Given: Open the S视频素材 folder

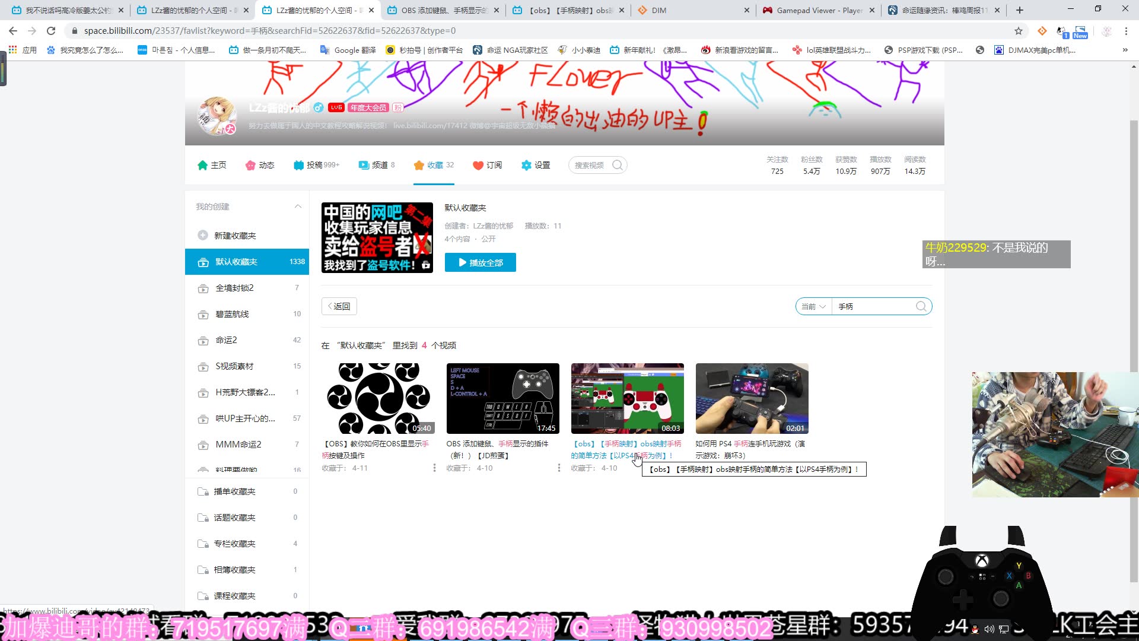Looking at the screenshot, I should click(247, 366).
